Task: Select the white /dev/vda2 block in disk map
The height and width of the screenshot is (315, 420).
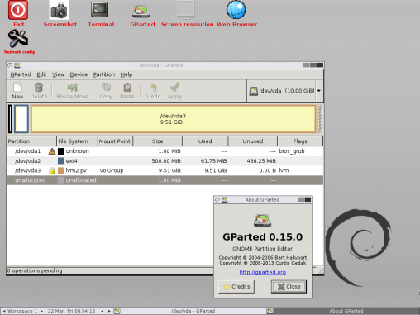Action: [x=21, y=119]
